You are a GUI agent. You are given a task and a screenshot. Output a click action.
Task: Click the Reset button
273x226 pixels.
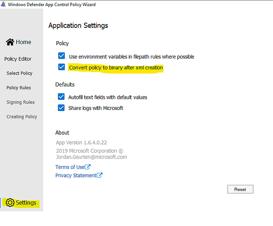click(240, 189)
